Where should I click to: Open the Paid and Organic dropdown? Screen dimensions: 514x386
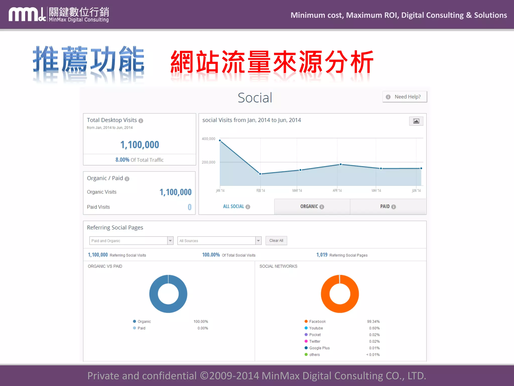pyautogui.click(x=131, y=240)
